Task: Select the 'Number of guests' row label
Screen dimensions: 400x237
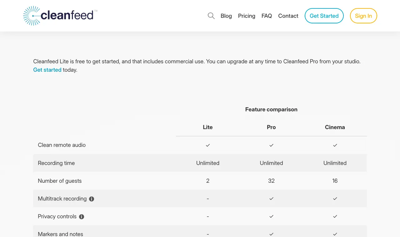Action: click(x=60, y=181)
